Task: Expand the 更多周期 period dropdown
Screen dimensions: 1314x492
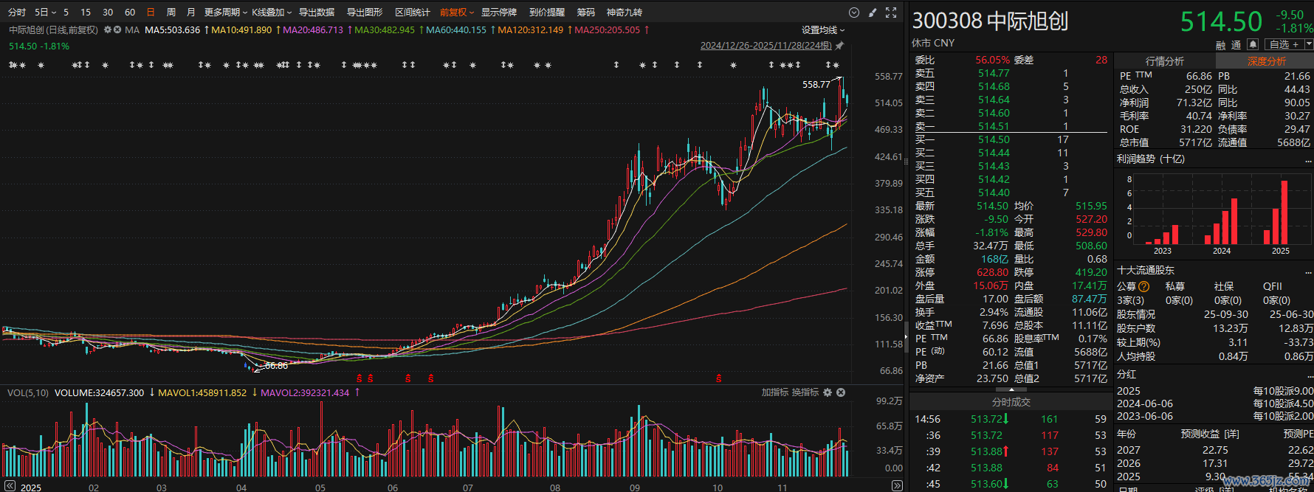Action: [x=225, y=13]
